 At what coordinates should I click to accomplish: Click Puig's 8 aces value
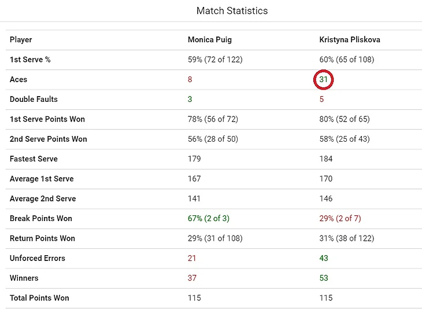click(190, 80)
